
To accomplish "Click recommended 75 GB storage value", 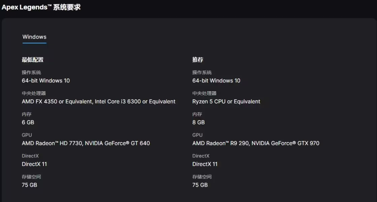I will (x=200, y=185).
